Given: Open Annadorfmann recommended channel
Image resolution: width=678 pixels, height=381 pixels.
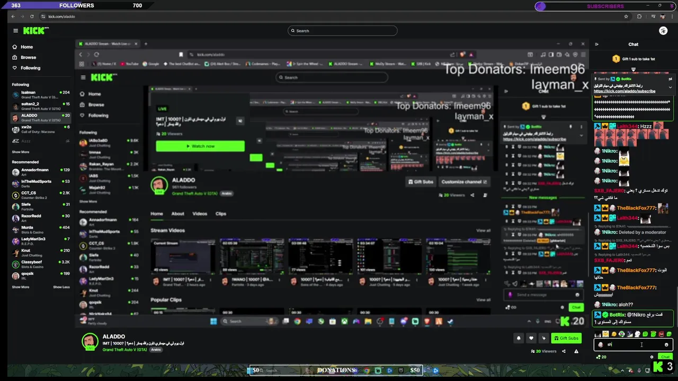Looking at the screenshot, I should coord(41,171).
